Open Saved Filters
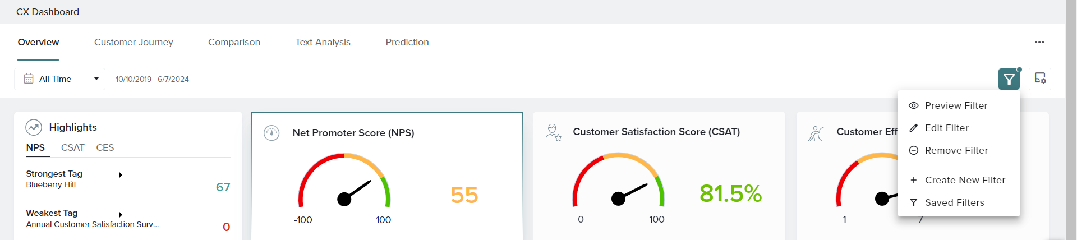 coord(954,202)
